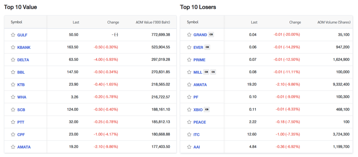Viewport: 358px width, 157px height.
Task: Open ITC in Top 10 Losers
Action: point(197,135)
